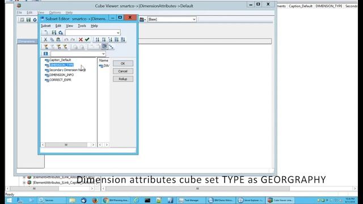This screenshot has width=363, height=204.
Task: Click the sandbox icon beside [Base] dropdown
Action: [142, 19]
